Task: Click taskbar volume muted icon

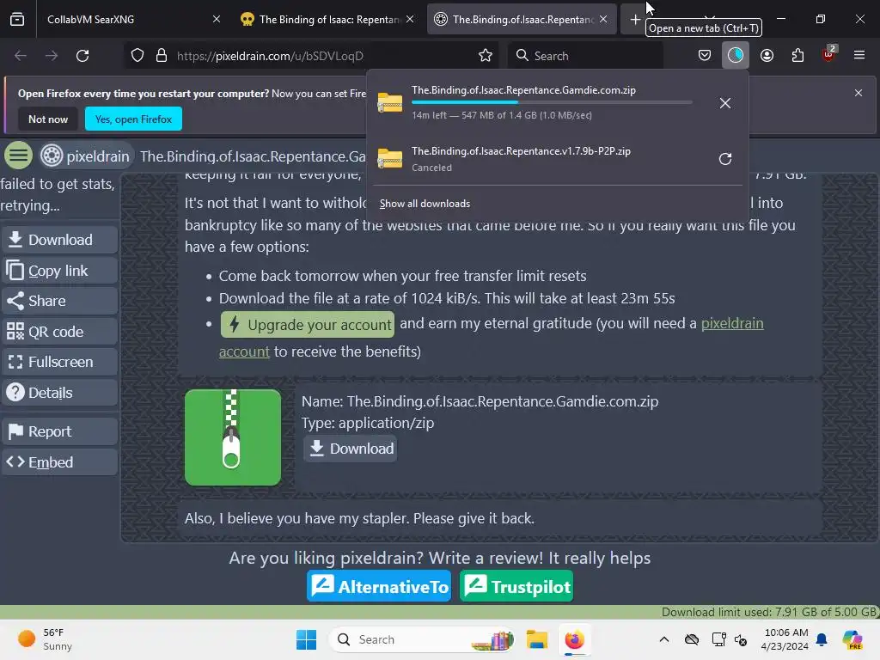Action: [x=741, y=639]
